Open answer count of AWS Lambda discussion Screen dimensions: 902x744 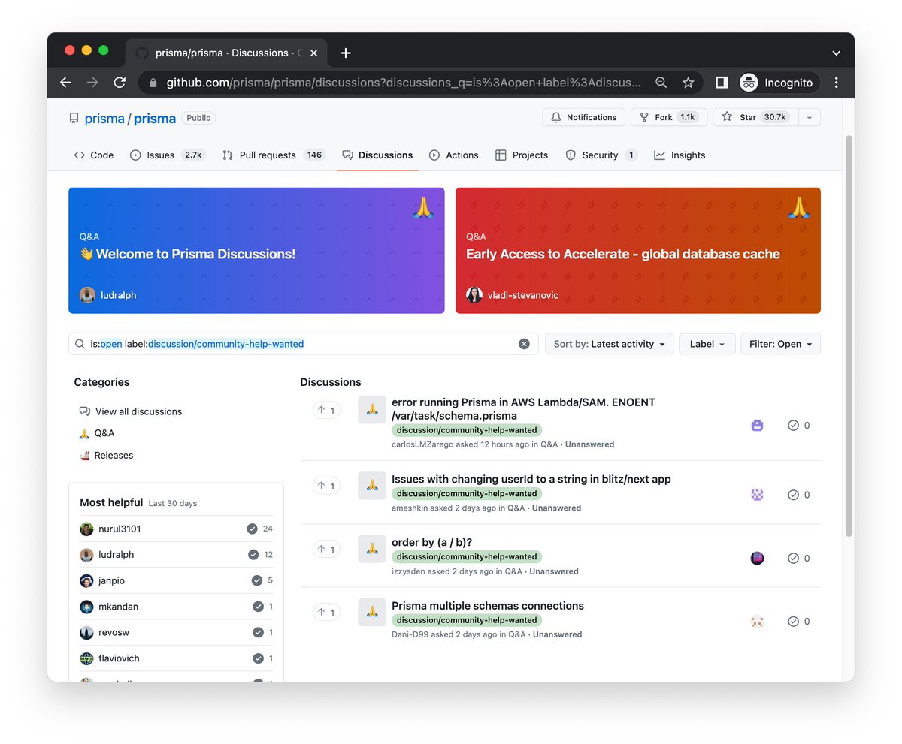798,425
